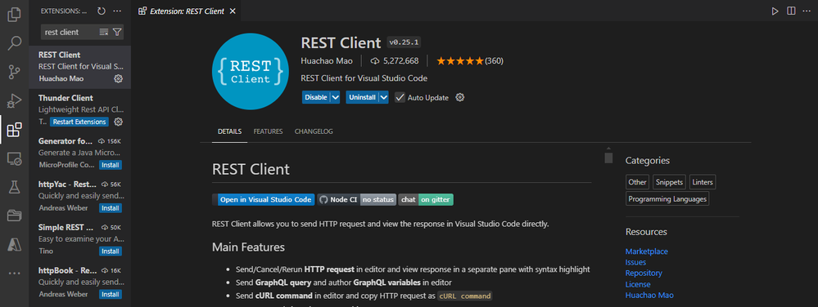The image size is (818, 307).
Task: Click the filter extensions funnel icon
Action: (x=117, y=32)
